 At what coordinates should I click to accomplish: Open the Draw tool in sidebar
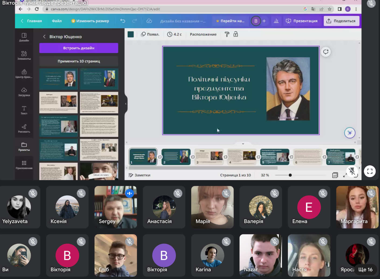[x=24, y=128]
